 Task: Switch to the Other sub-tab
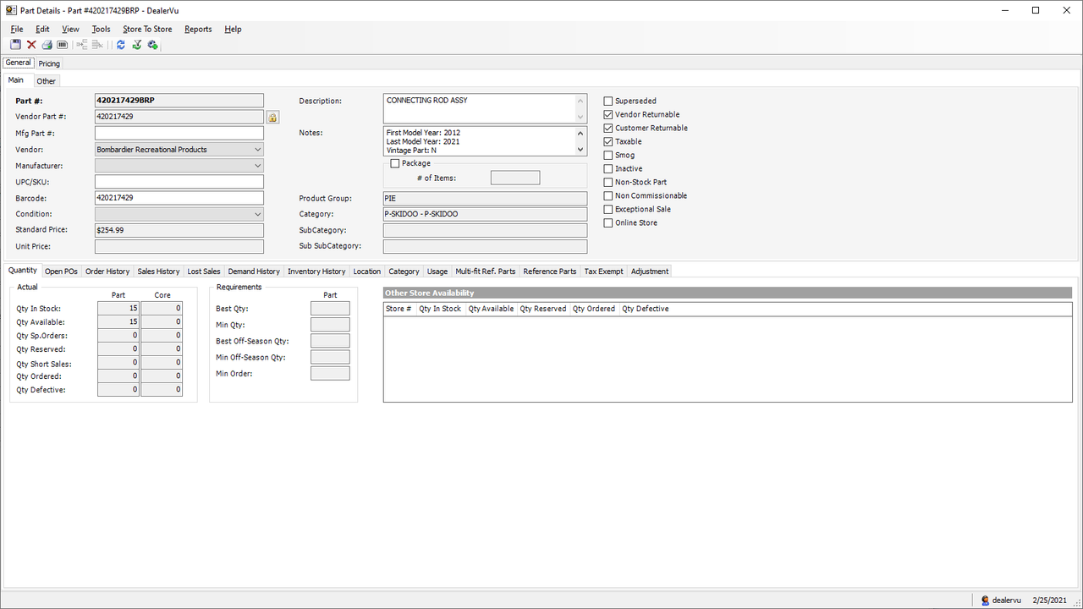tap(46, 81)
